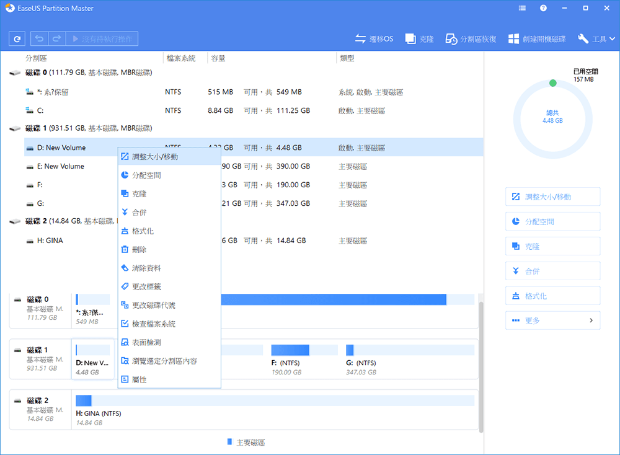The height and width of the screenshot is (455, 620).
Task: Select 合併 in context menu
Action: click(169, 212)
